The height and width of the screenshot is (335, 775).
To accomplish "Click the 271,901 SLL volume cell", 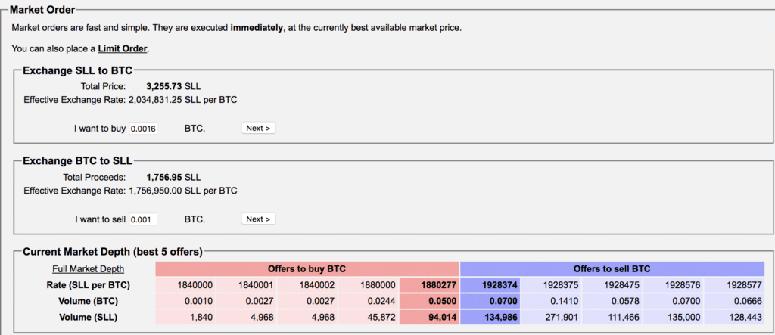I will coord(551,318).
